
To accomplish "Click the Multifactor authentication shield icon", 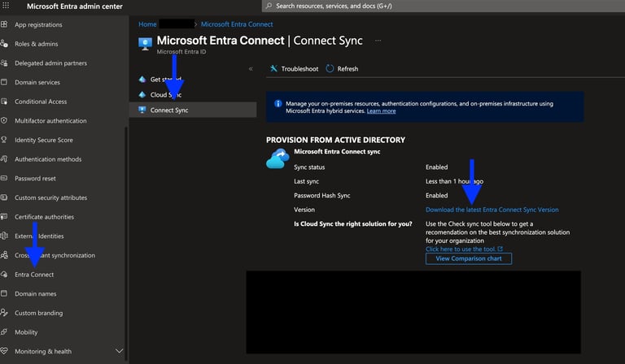I will (4, 120).
